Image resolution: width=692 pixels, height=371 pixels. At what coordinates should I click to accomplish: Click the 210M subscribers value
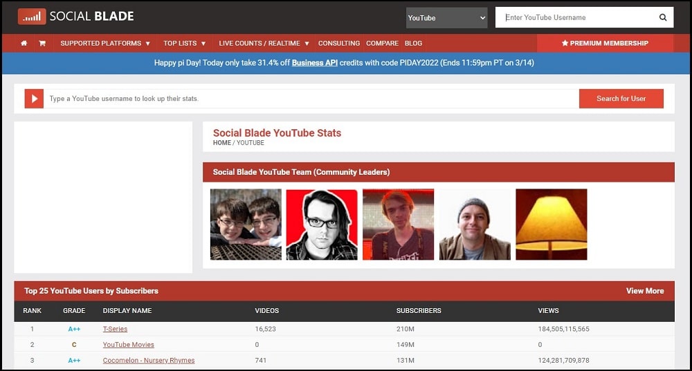(405, 329)
